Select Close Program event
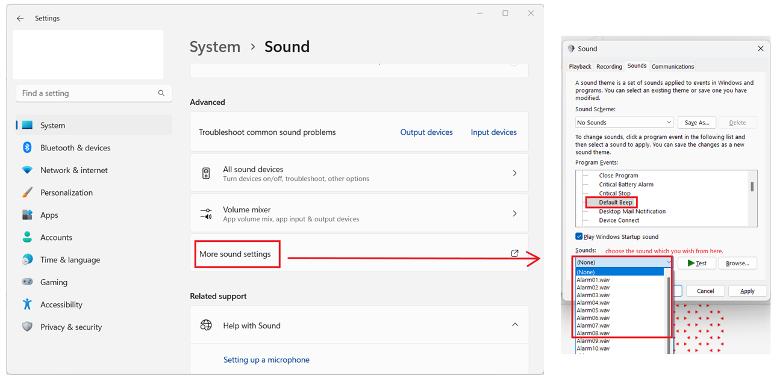The image size is (771, 379). click(619, 176)
